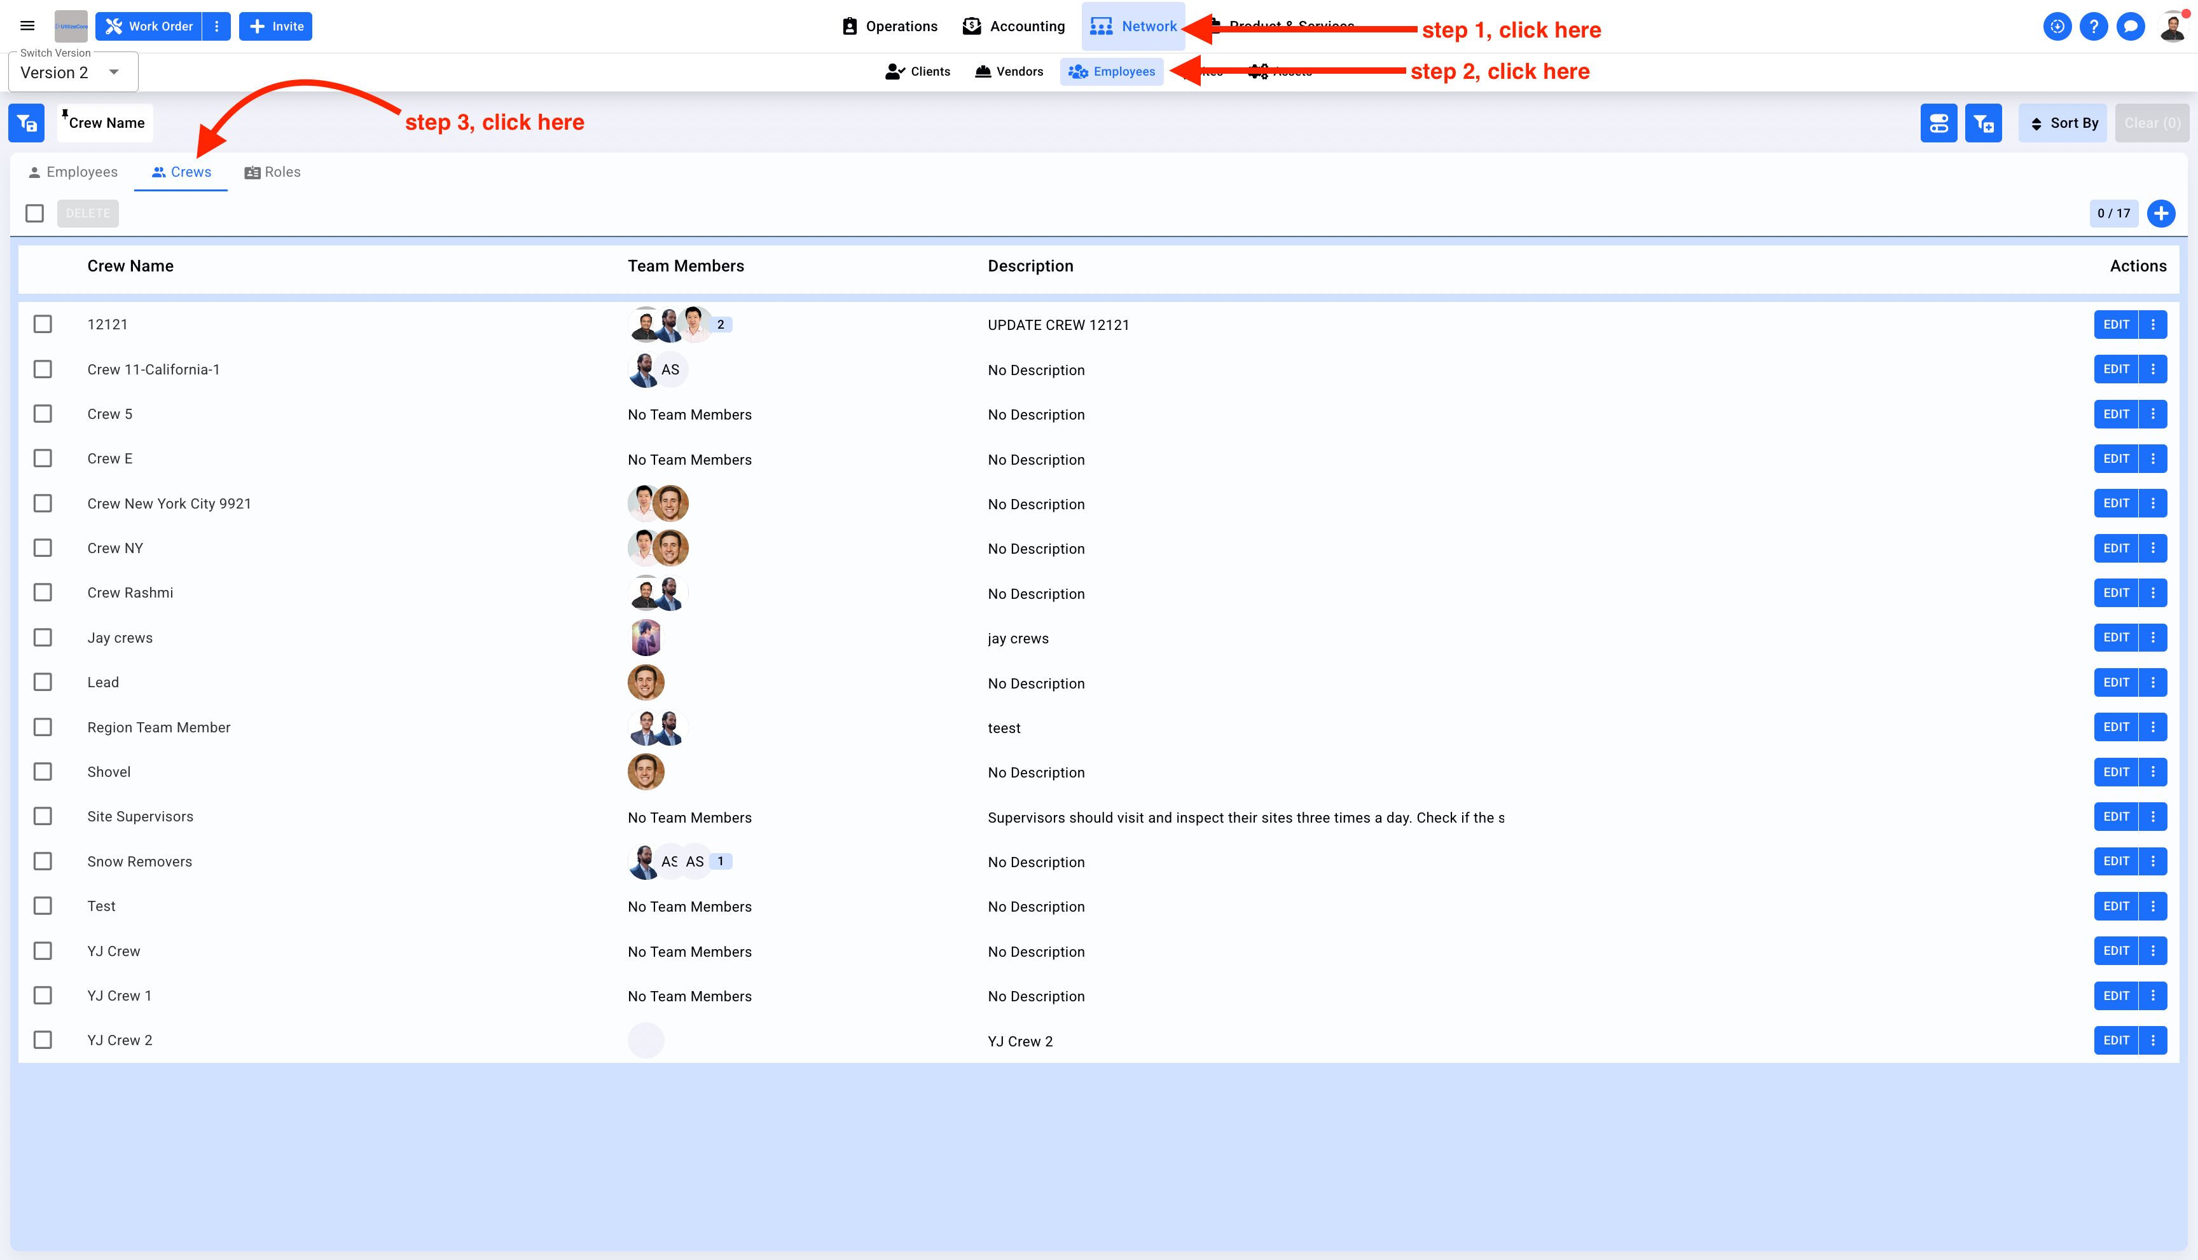Open the Sort By dropdown
Viewport: 2198px width, 1260px height.
[x=2064, y=123]
